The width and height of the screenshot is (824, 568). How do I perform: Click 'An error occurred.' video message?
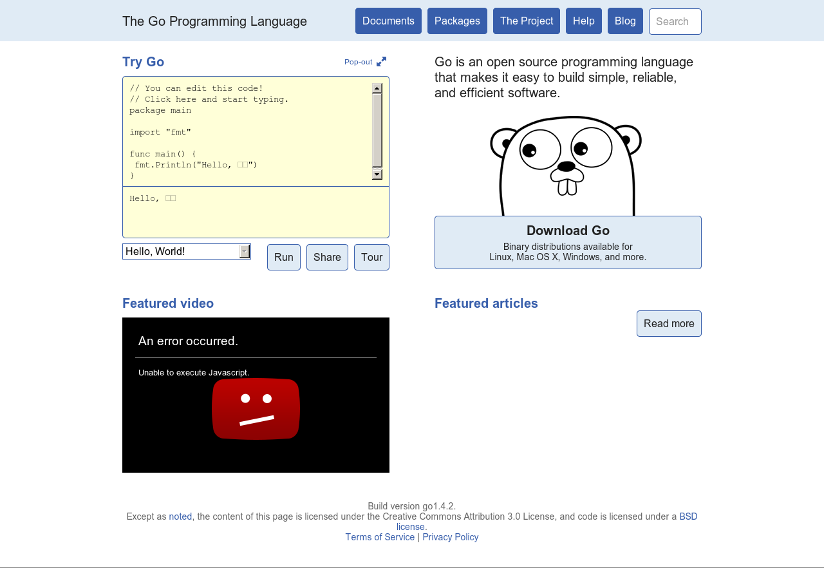[x=188, y=341]
